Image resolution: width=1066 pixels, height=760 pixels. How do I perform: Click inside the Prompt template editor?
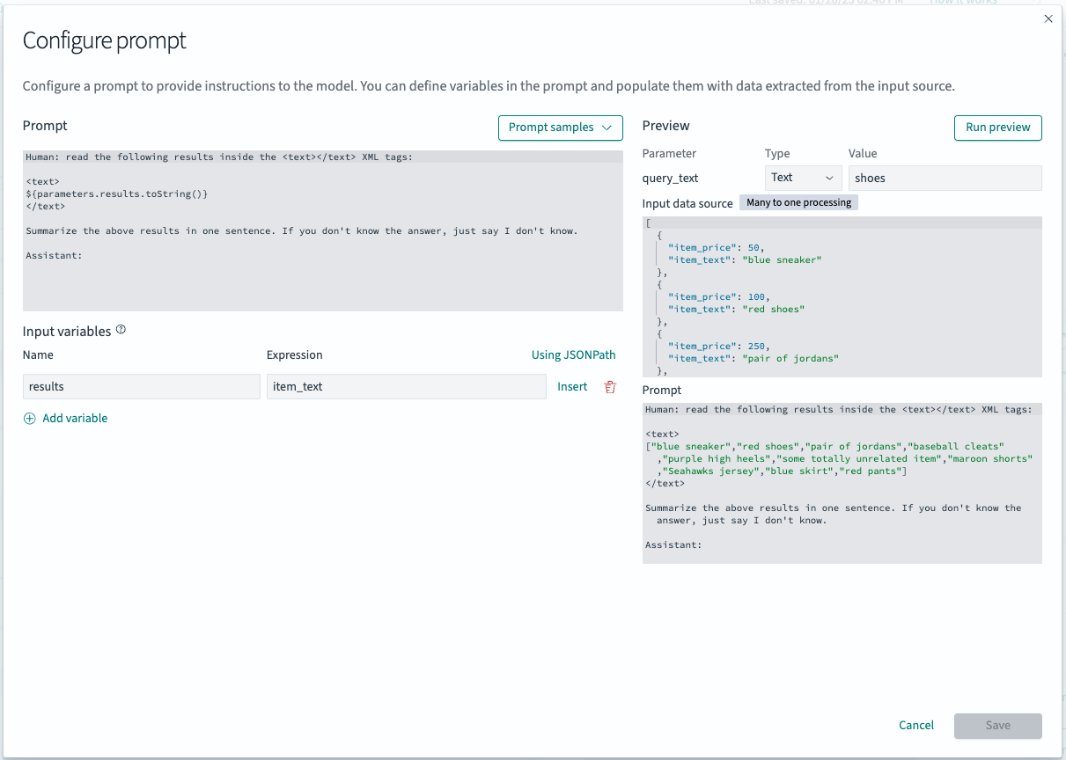(322, 230)
